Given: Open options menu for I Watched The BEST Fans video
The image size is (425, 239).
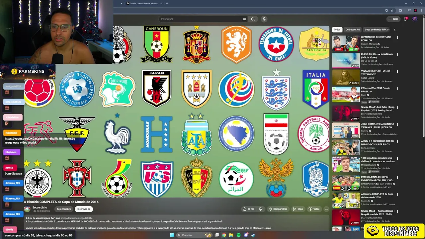Looking at the screenshot, I should point(397,89).
